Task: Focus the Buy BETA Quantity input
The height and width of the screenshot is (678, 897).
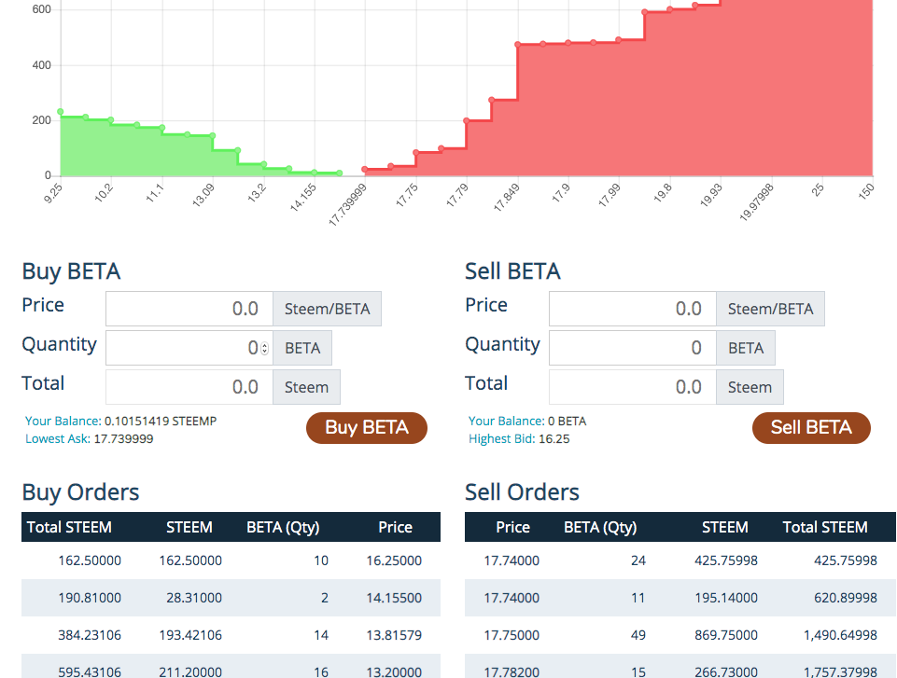Action: (189, 348)
